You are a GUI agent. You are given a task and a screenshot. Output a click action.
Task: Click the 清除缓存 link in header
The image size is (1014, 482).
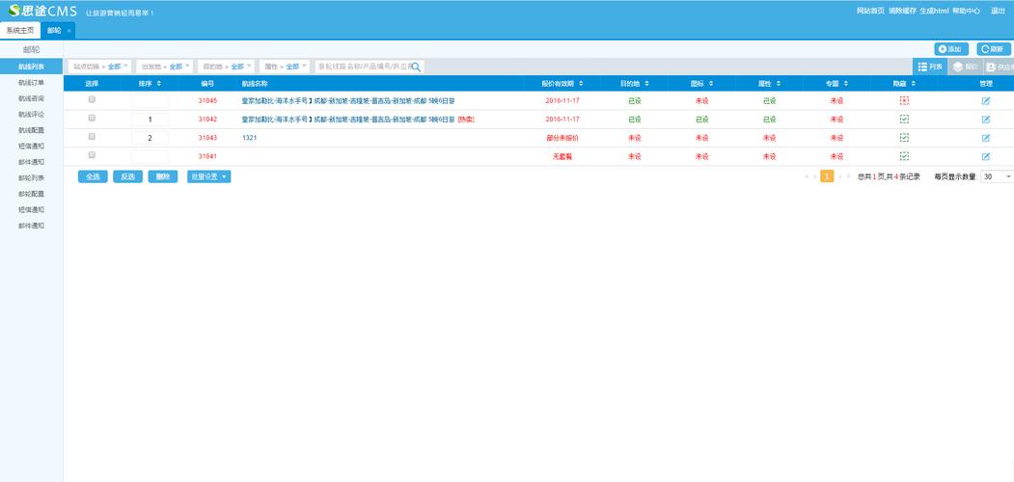tap(902, 11)
